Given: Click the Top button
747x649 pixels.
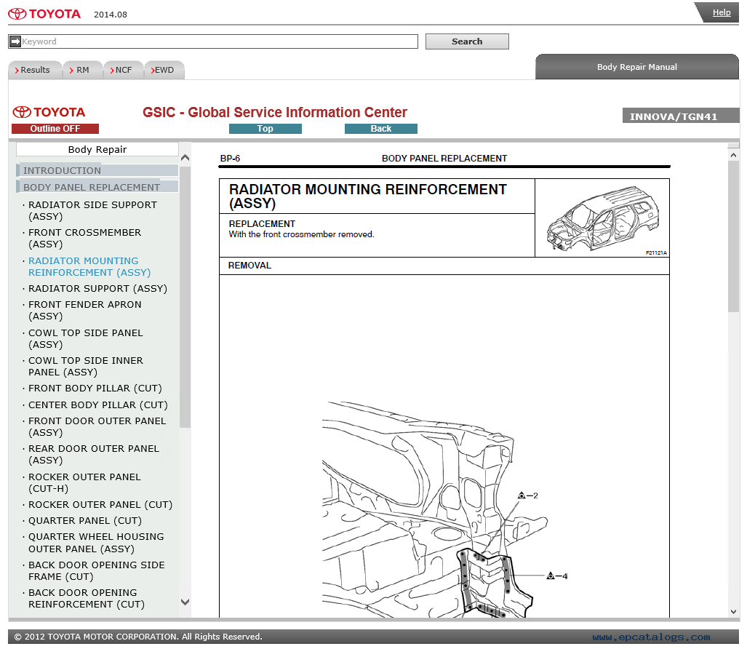Looking at the screenshot, I should pyautogui.click(x=265, y=129).
